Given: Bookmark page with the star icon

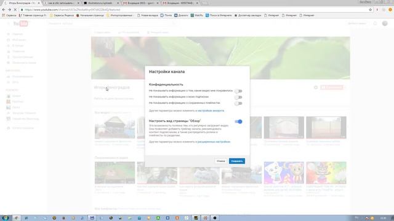Looking at the screenshot, I should 371,10.
